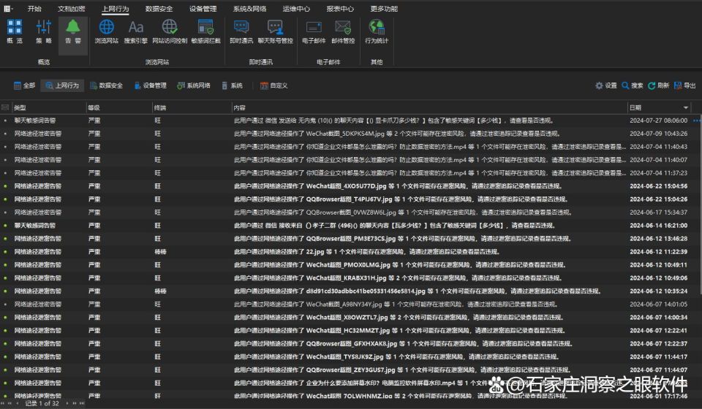
Task: Click the 搜索 magnifier button
Action: (632, 85)
